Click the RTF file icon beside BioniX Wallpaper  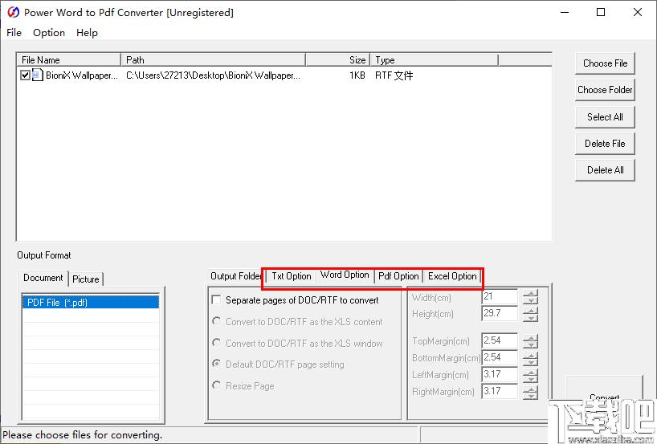click(37, 75)
